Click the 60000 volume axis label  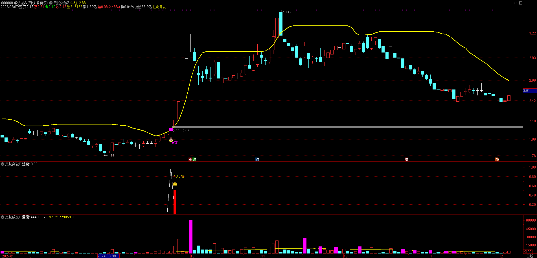(531, 220)
